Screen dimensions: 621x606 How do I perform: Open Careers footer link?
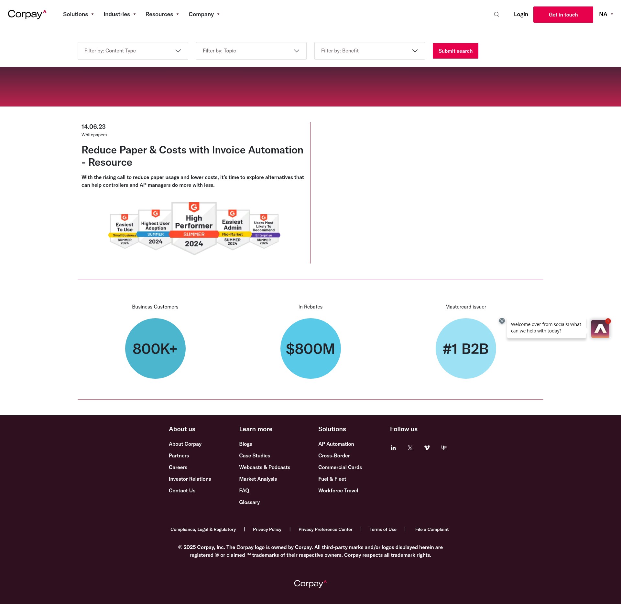point(178,467)
